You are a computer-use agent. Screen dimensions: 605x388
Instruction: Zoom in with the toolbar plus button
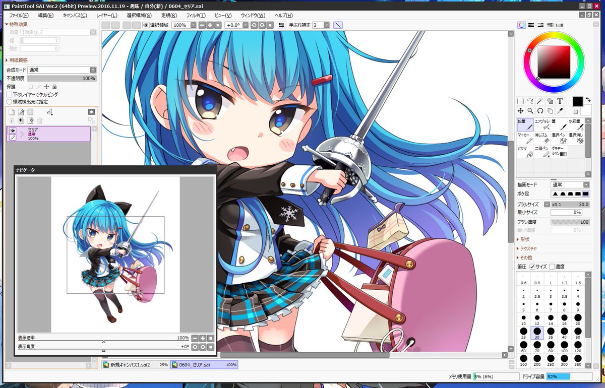(210, 25)
